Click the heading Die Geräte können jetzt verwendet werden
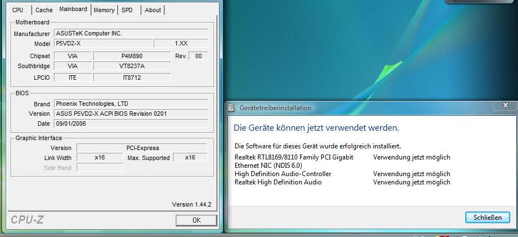This screenshot has height=237, width=518. [x=316, y=128]
